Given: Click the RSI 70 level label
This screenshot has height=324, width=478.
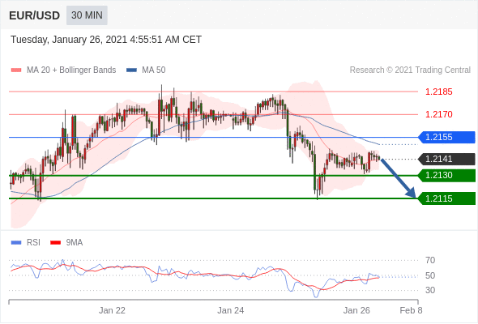Looking at the screenshot, I should [430, 260].
